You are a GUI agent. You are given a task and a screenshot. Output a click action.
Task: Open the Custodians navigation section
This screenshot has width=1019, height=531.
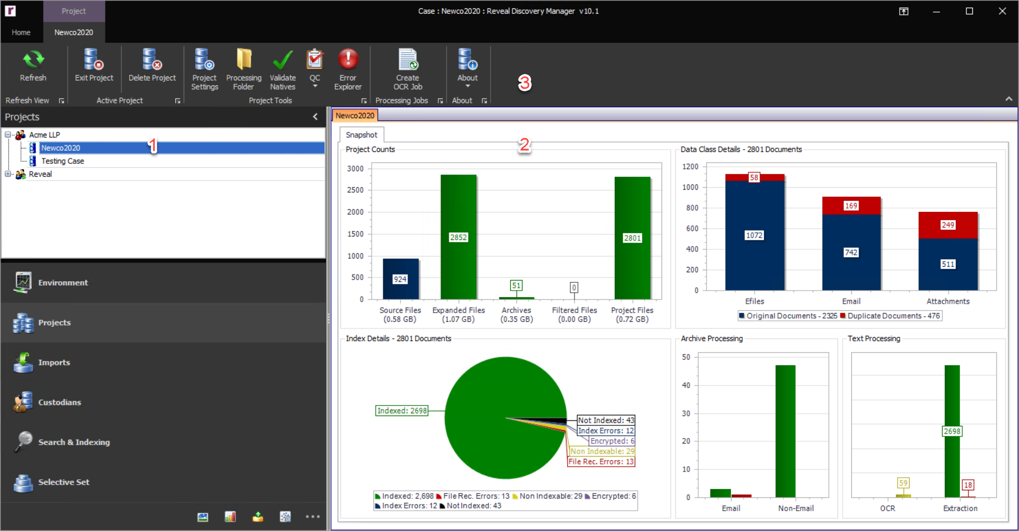[163, 402]
